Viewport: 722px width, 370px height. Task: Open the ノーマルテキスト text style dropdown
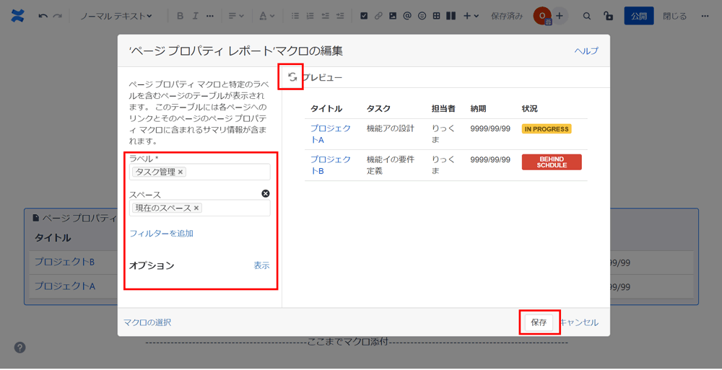116,16
